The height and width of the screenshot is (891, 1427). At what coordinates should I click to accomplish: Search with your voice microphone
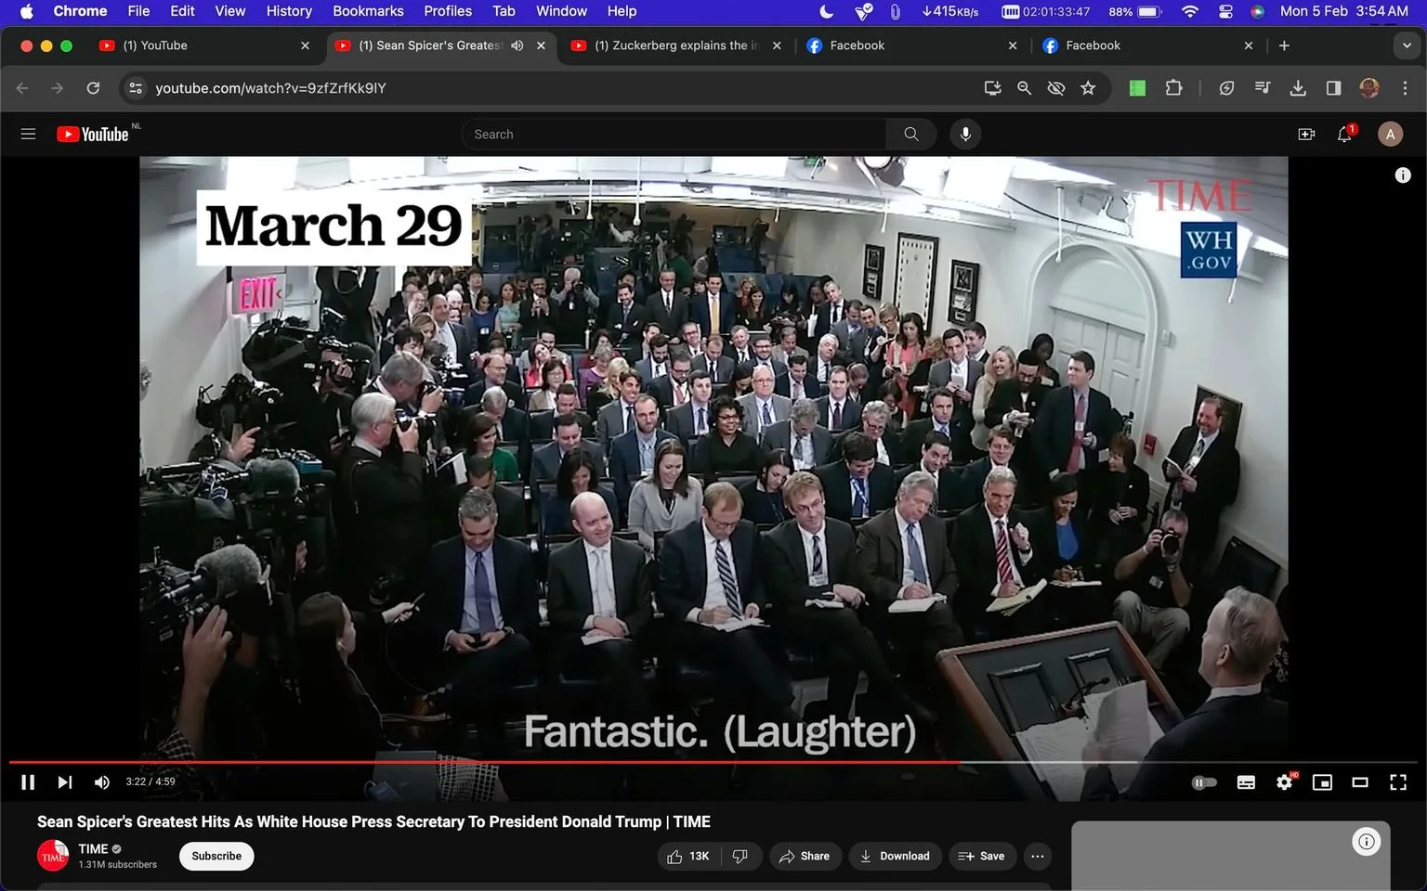click(x=965, y=135)
